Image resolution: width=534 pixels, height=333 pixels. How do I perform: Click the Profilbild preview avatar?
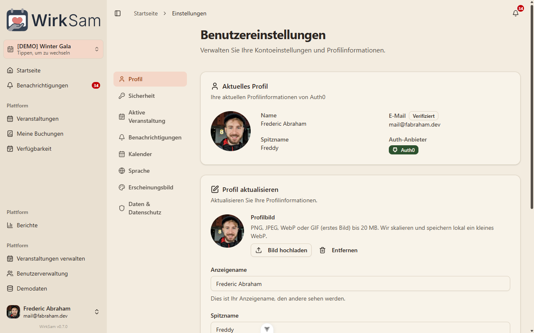(227, 231)
